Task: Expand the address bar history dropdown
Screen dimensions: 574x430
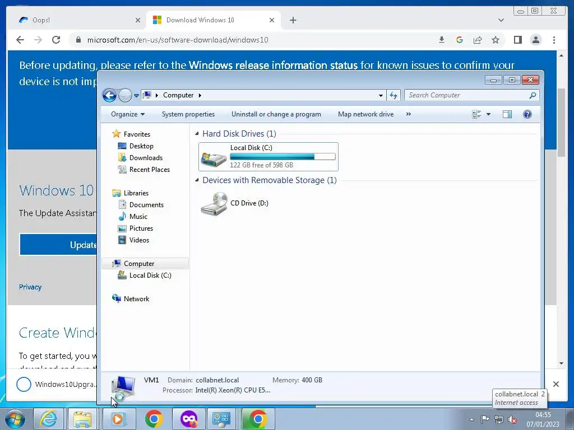Action: coord(381,95)
